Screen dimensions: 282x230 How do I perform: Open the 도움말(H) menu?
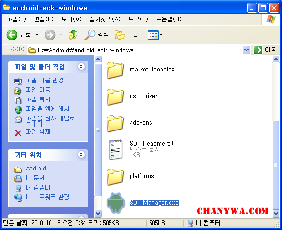tap(168, 19)
